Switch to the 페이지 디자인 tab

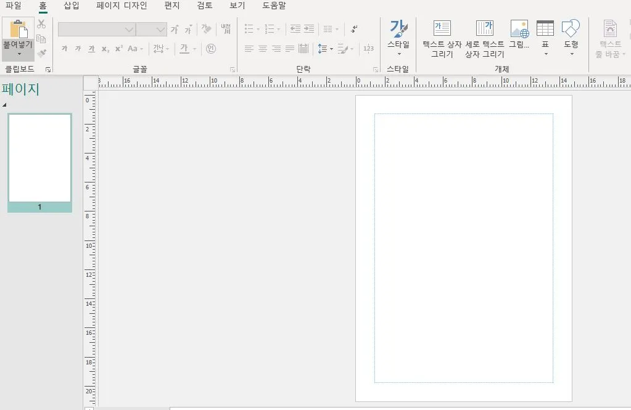click(x=122, y=6)
